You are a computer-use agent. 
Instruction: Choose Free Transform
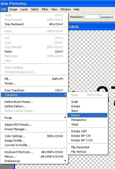click(x=34, y=90)
